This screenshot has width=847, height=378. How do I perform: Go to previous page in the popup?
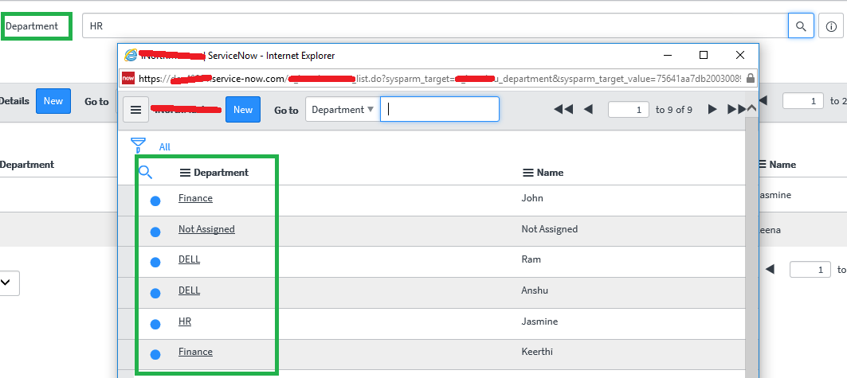click(588, 110)
